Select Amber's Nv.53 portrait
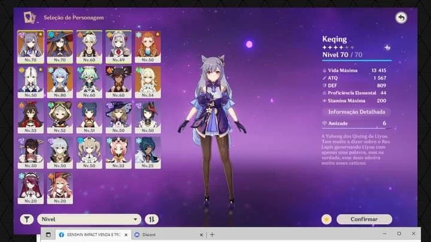The width and height of the screenshot is (431, 242). click(31, 118)
